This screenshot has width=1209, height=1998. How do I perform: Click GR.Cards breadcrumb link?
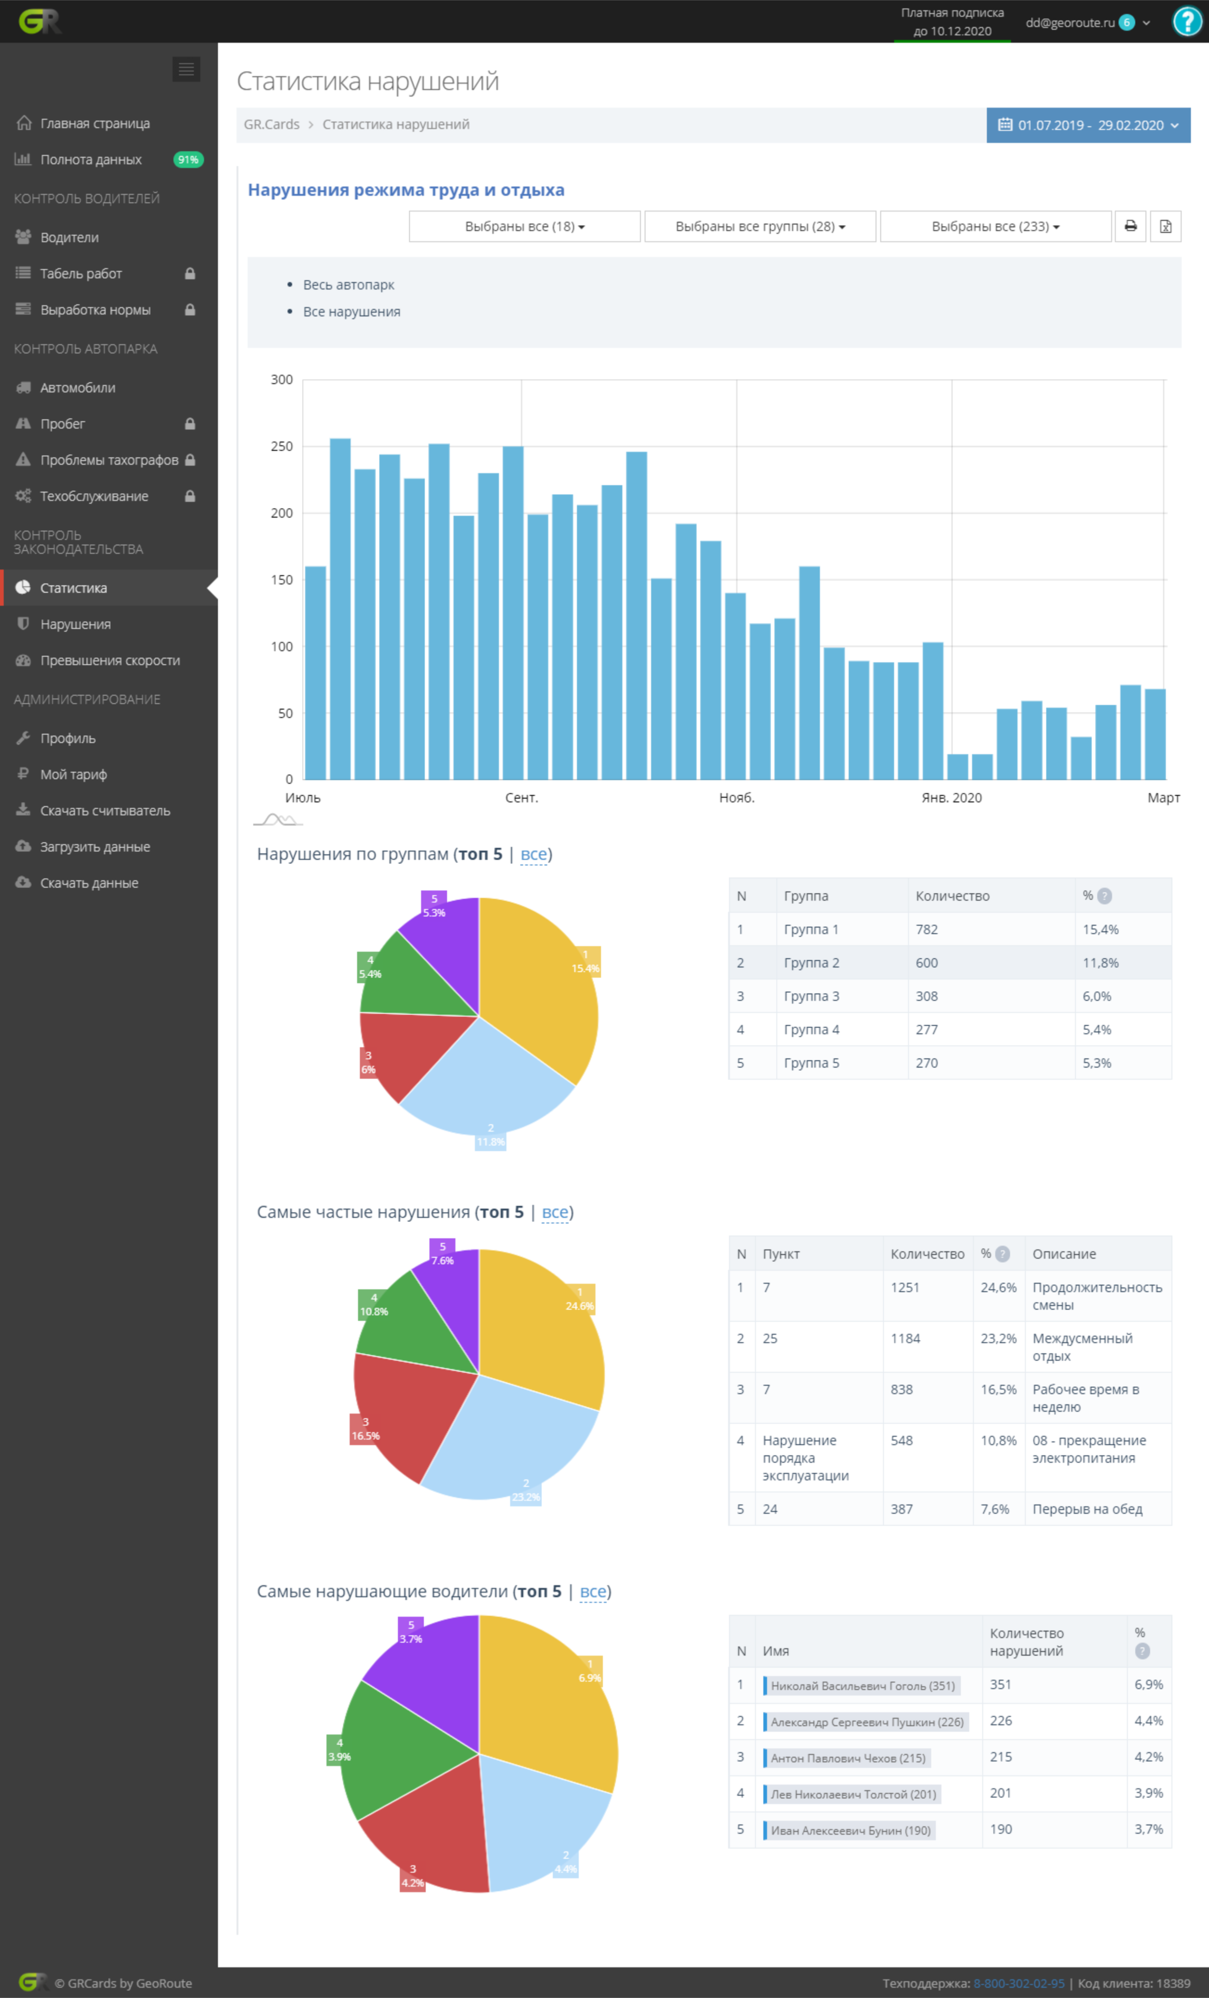pos(272,124)
